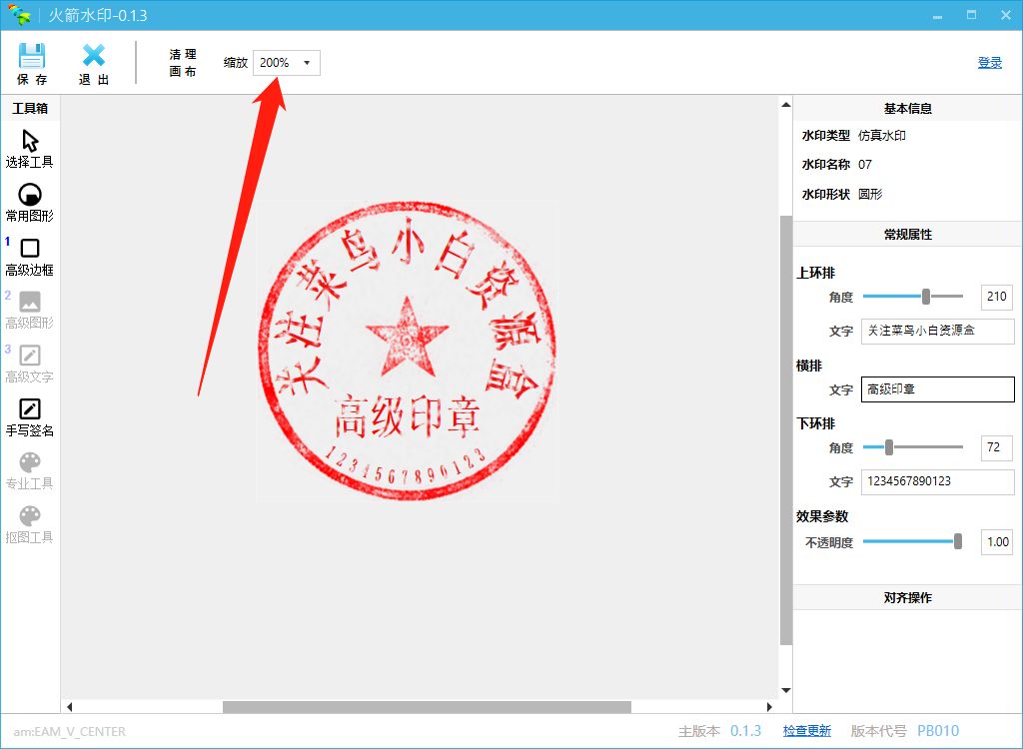The height and width of the screenshot is (749, 1023).
Task: Focus the opacity value box 1.00
Action: click(x=996, y=542)
